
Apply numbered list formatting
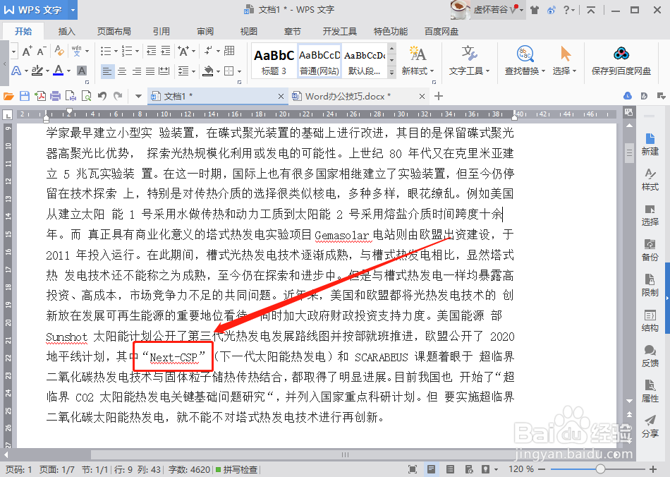[x=127, y=51]
